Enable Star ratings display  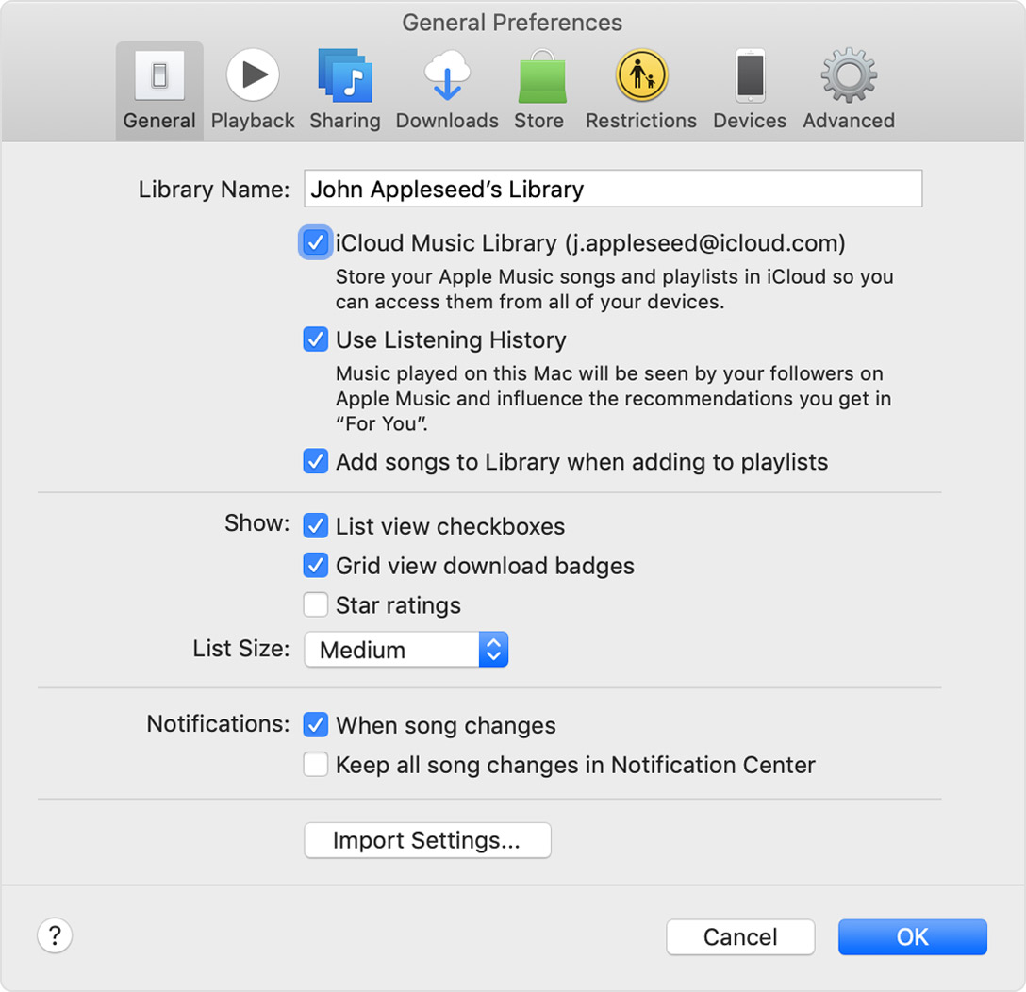[x=316, y=603]
